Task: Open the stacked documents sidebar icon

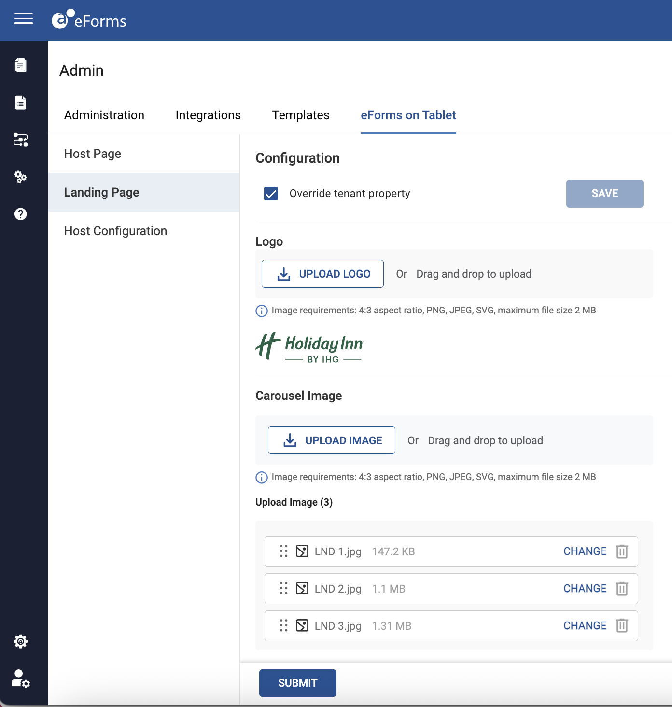Action: pos(20,65)
